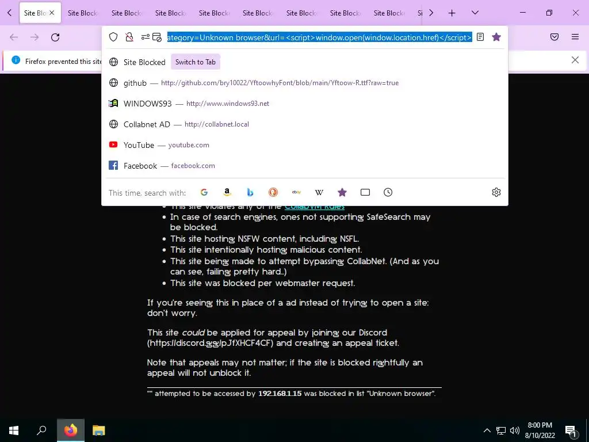Select the Site Blocked suggestion row
The image size is (589, 442).
click(305, 62)
